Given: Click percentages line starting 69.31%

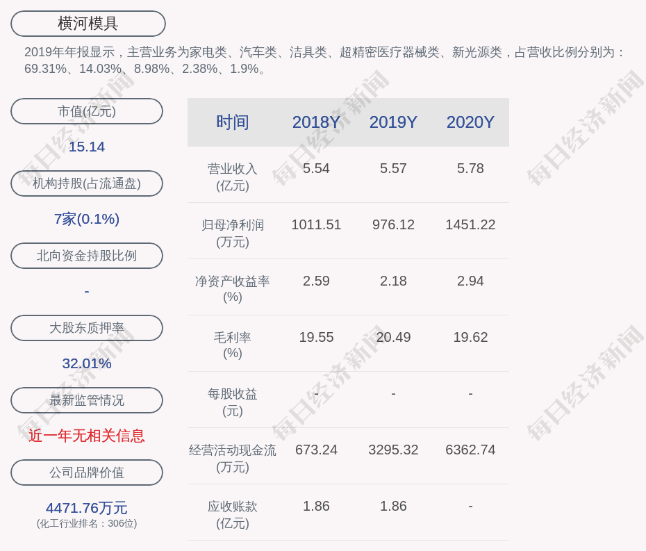Looking at the screenshot, I should 145,69.
